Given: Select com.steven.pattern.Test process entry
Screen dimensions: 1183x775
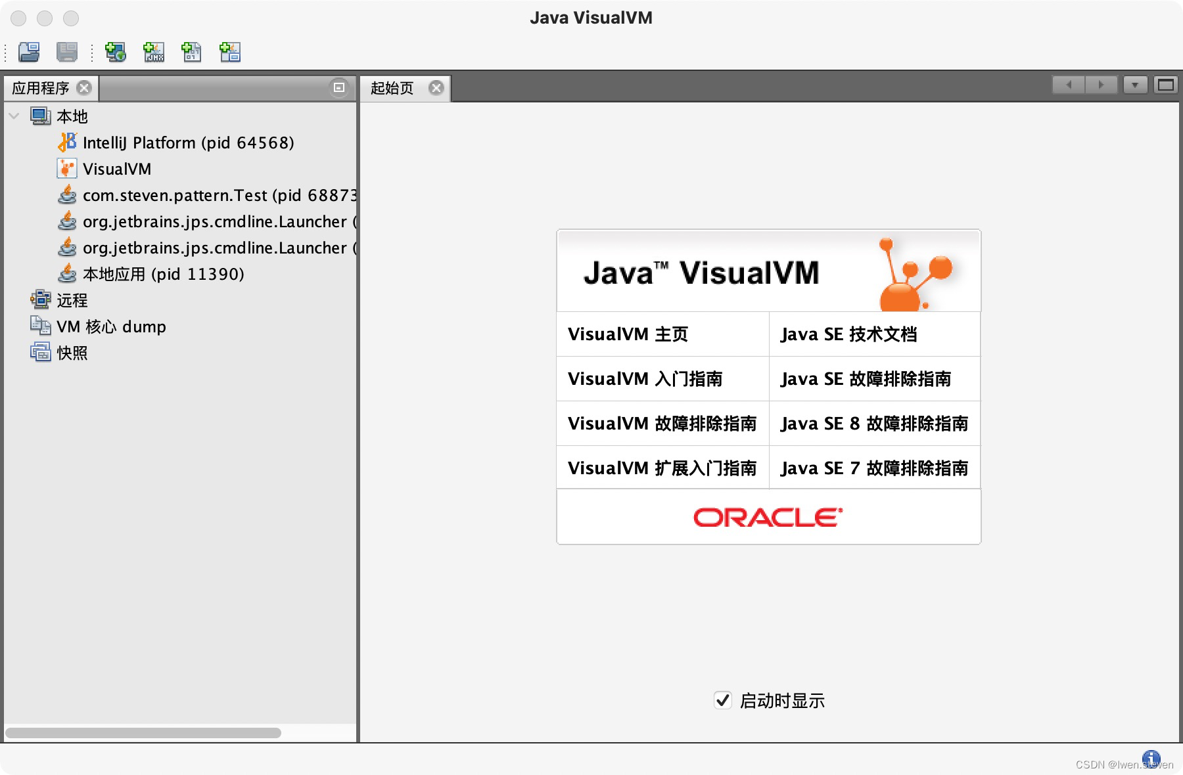Looking at the screenshot, I should (220, 195).
